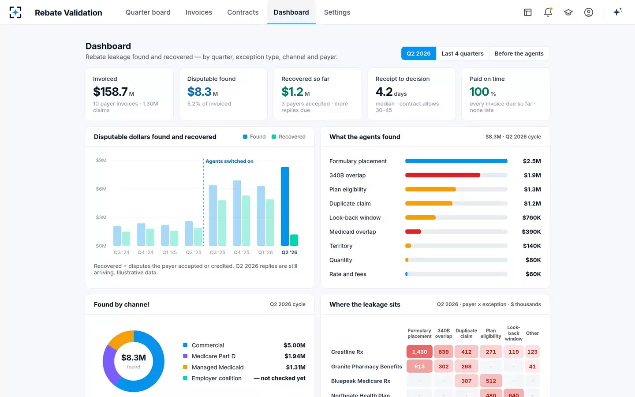This screenshot has width=635, height=397.
Task: Click the Employer coalition legend square
Action: [185, 378]
